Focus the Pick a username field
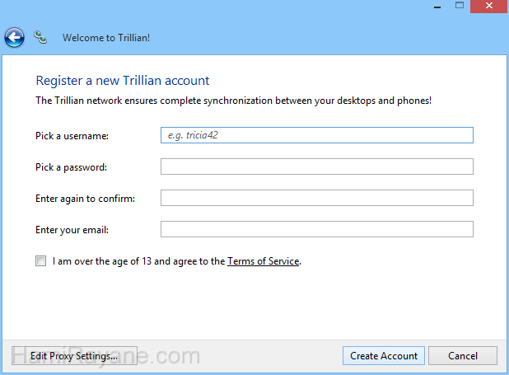 pyautogui.click(x=317, y=135)
